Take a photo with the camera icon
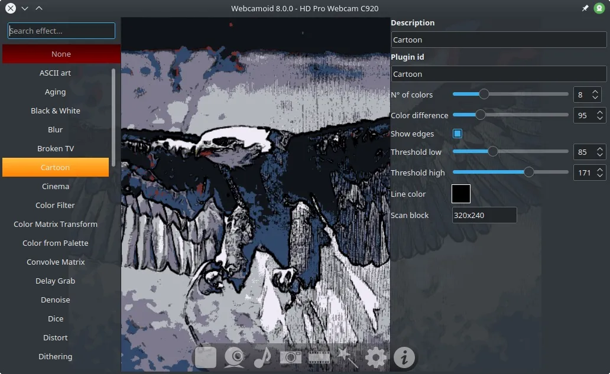Screen dimensions: 610x374 click(x=290, y=357)
